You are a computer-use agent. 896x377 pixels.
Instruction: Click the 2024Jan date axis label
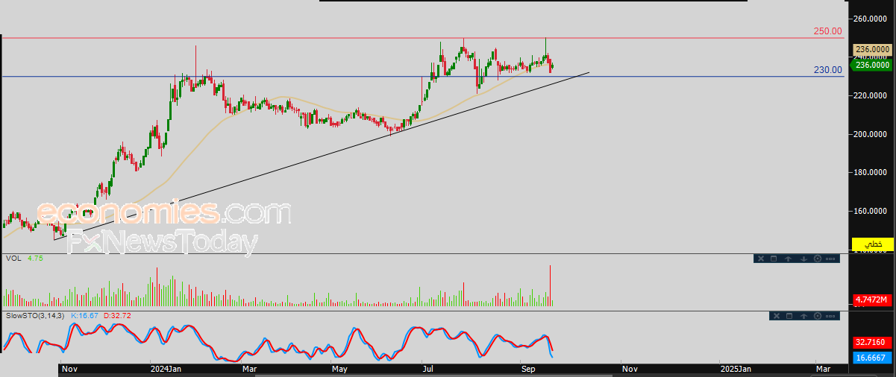pos(166,369)
